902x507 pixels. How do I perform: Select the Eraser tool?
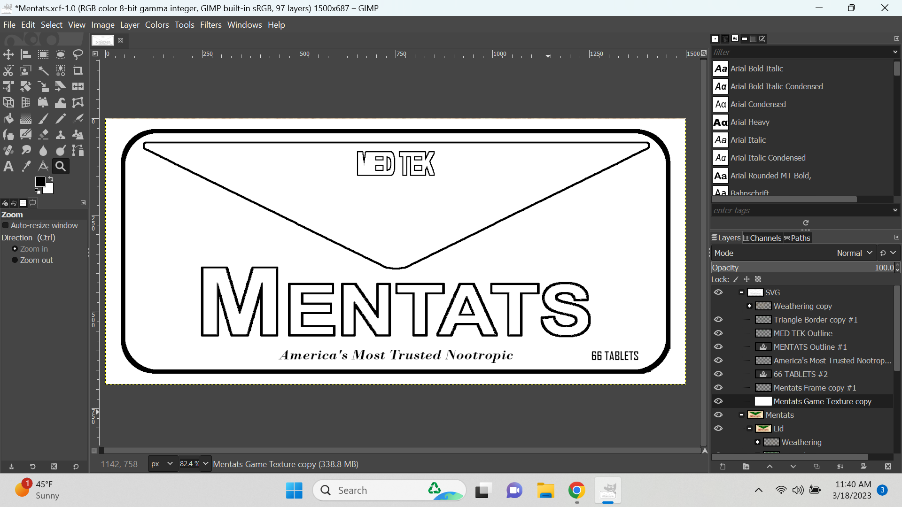[x=43, y=134]
